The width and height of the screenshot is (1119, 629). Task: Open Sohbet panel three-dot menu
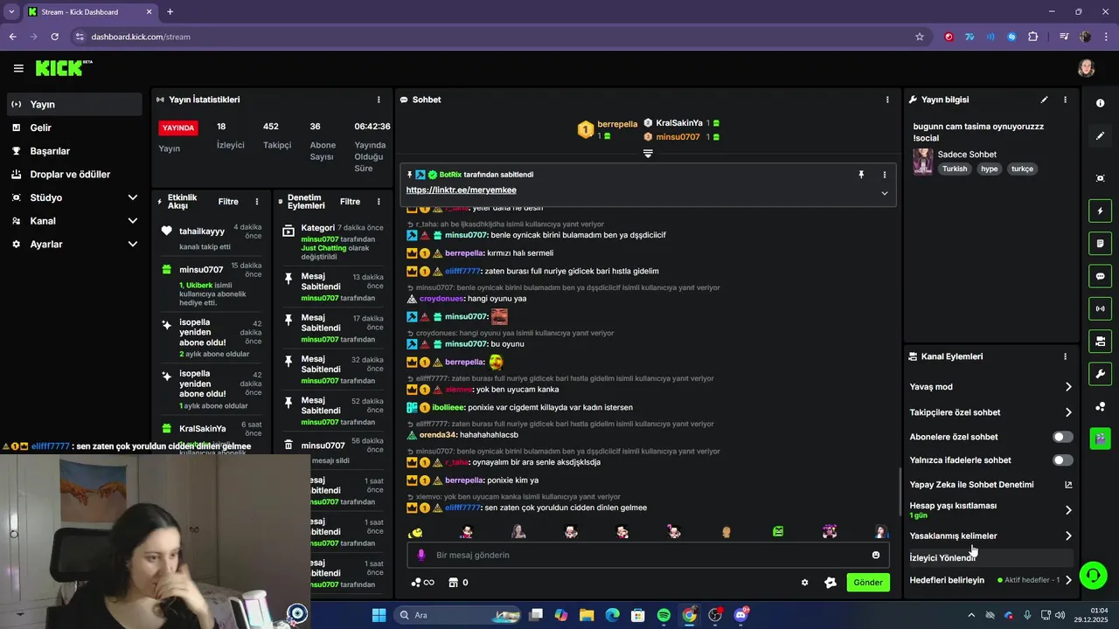887,100
